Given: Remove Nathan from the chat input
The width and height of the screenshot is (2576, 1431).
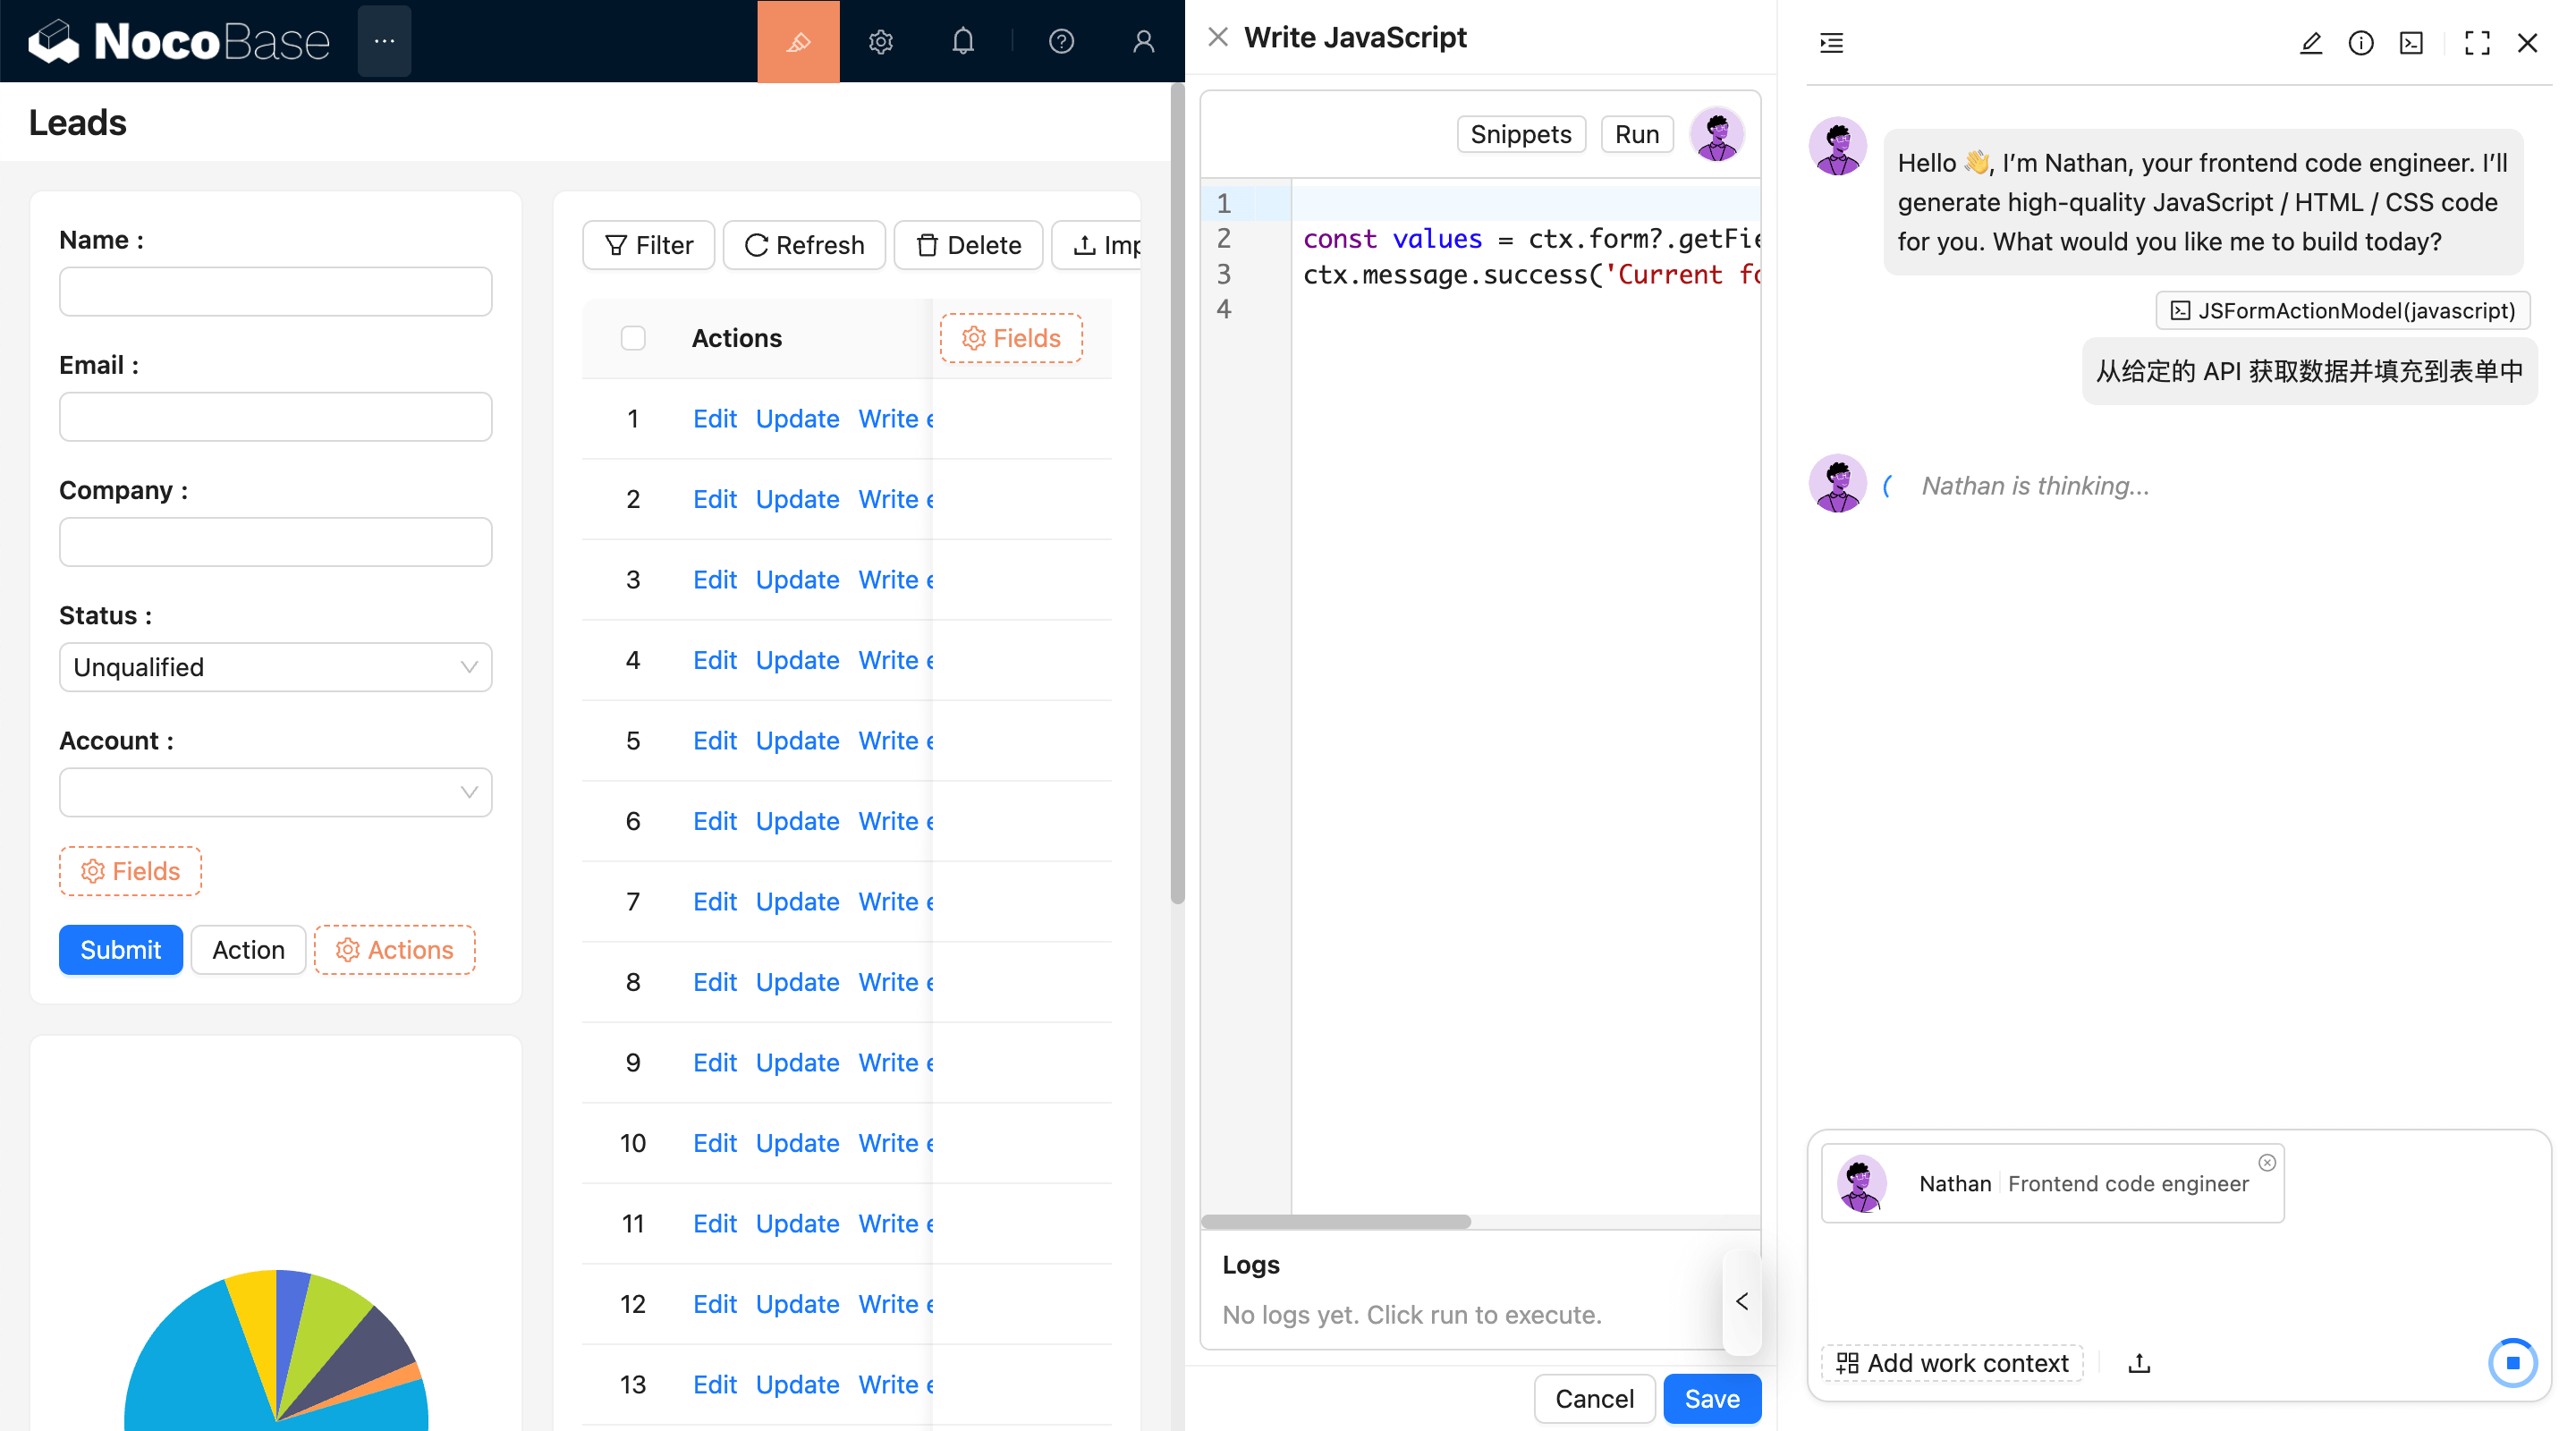Looking at the screenshot, I should (x=2266, y=1162).
